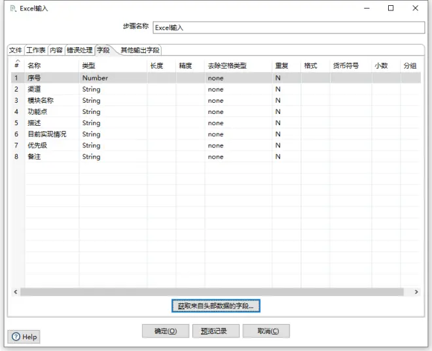
Task: Cancel with the 取消(C) button
Action: tap(266, 331)
